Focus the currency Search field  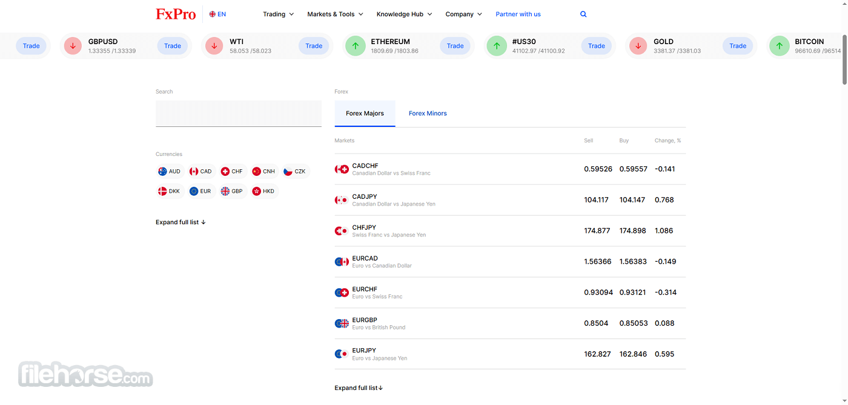pyautogui.click(x=239, y=114)
